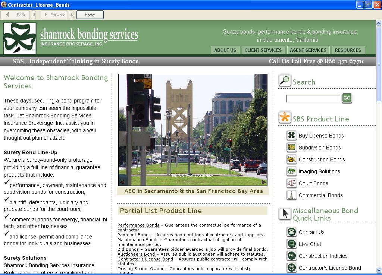382x275 pixels.
Task: Click the Driving School Owner link
Action: (x=141, y=269)
